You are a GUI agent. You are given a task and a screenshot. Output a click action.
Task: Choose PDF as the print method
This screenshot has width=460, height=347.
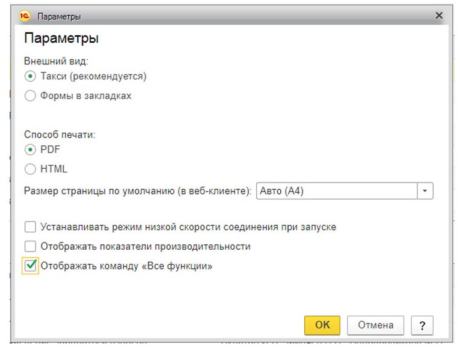point(30,149)
